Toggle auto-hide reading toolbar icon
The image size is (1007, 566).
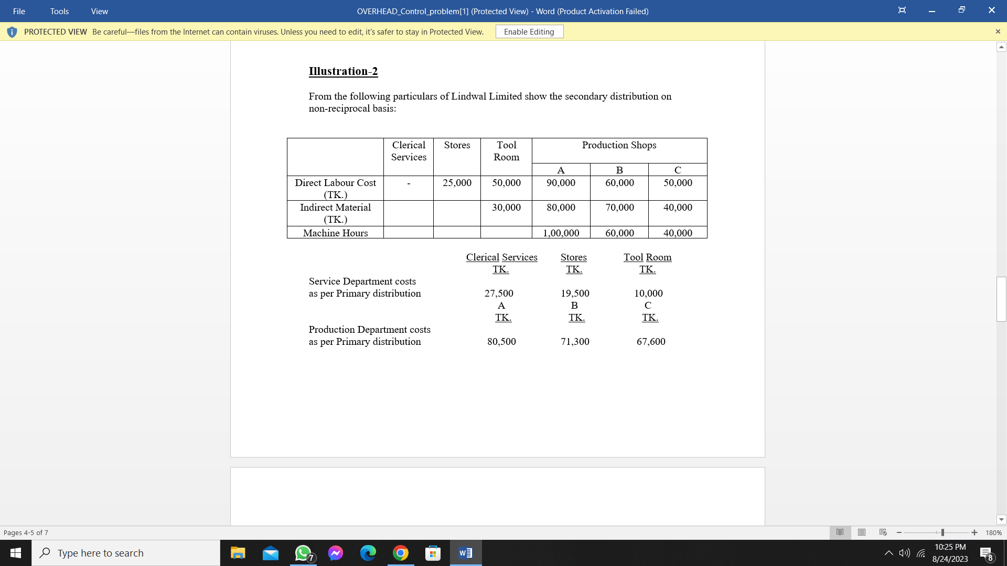902,10
